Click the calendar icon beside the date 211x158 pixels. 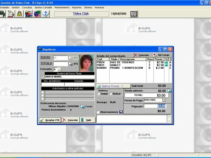pos(134,14)
